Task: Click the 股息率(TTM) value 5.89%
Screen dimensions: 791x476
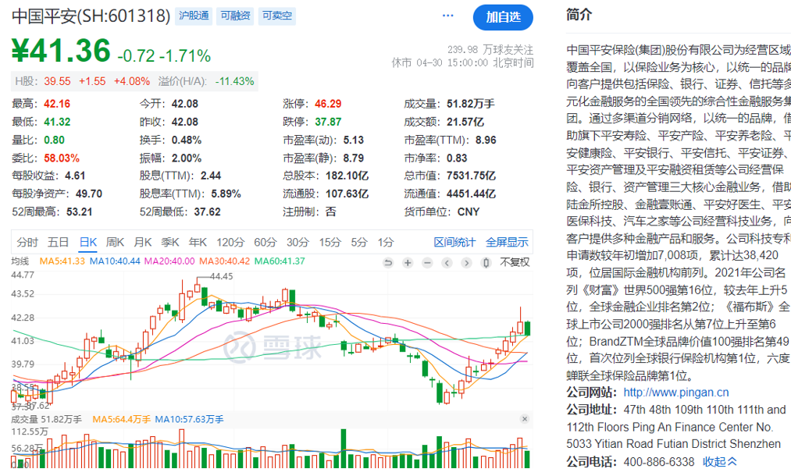Action: 226,194
